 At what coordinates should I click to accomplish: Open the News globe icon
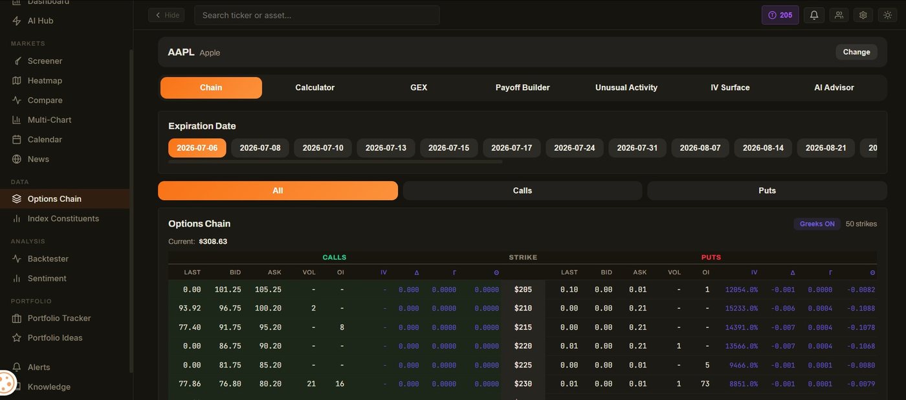click(x=17, y=159)
